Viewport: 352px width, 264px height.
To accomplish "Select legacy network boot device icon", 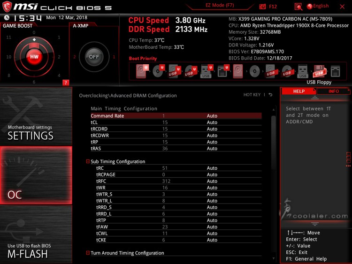I will (336, 71).
